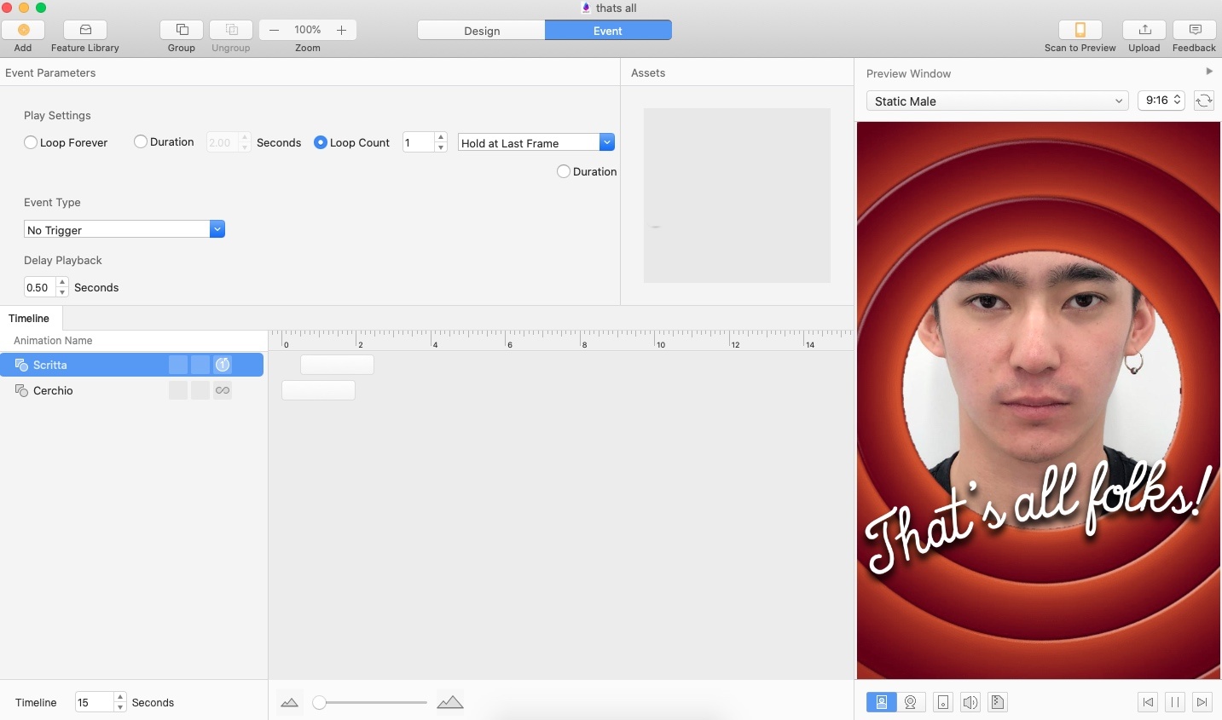Increase zoom with the plus button
The height and width of the screenshot is (720, 1222).
tap(341, 30)
